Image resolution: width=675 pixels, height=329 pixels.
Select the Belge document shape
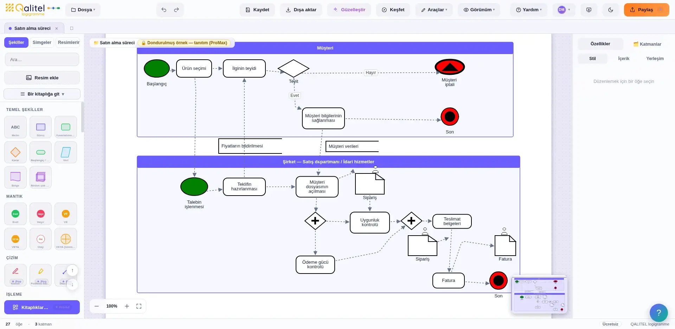click(15, 177)
